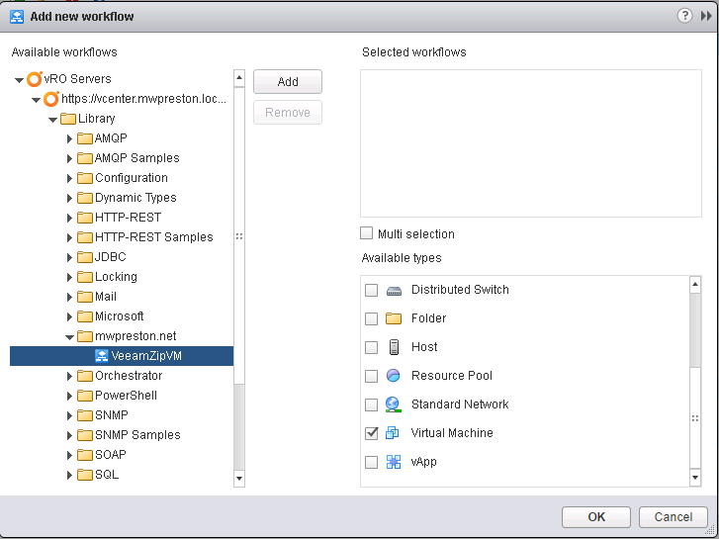Image resolution: width=719 pixels, height=539 pixels.
Task: Enable the Multi selection checkbox
Action: tap(366, 233)
